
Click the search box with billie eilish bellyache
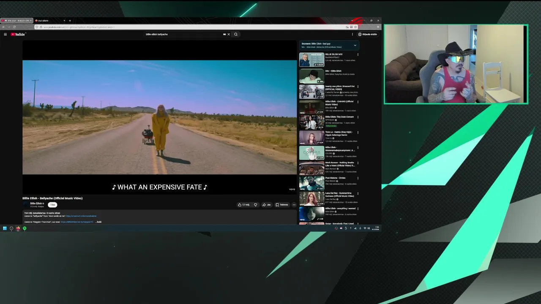pyautogui.click(x=183, y=34)
